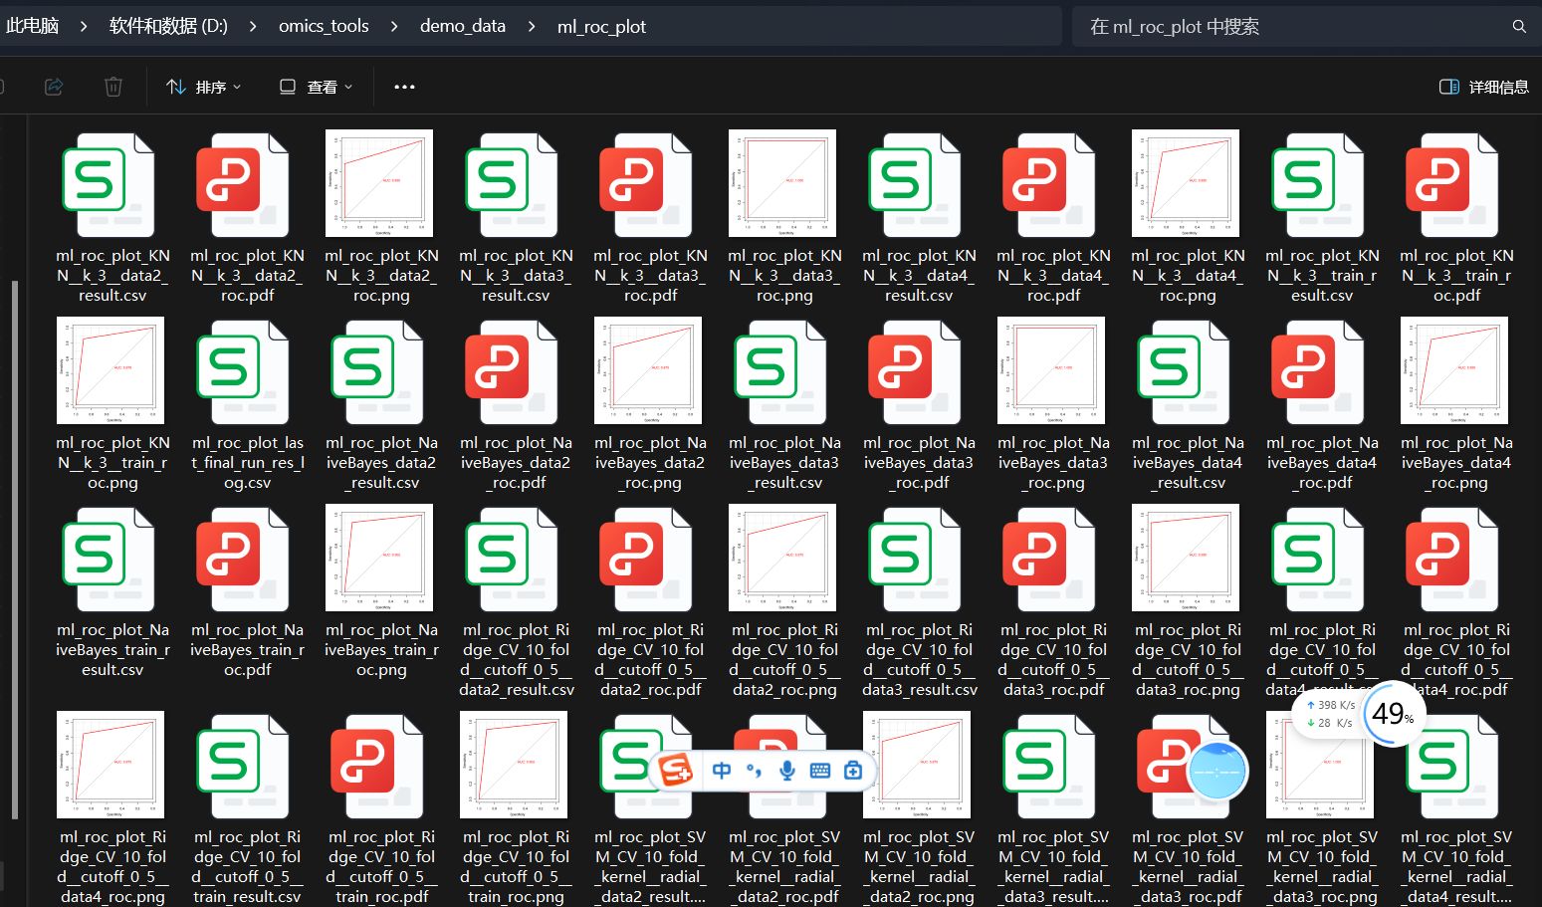Select NaiveBayes_data3_result.csv file icon
Image resolution: width=1542 pixels, height=907 pixels.
tap(781, 372)
